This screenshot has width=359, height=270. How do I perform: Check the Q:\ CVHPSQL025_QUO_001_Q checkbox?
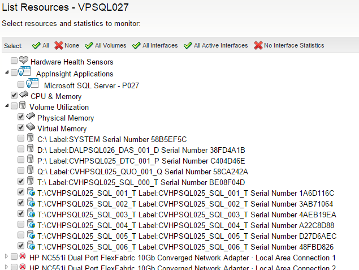[x=21, y=170]
